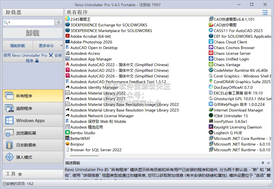
Task: Select Autodesk 精选应用 entry
Action: [84, 127]
